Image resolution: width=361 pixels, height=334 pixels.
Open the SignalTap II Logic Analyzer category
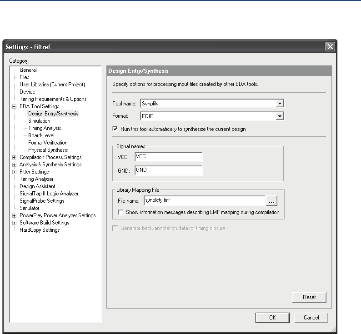point(49,194)
